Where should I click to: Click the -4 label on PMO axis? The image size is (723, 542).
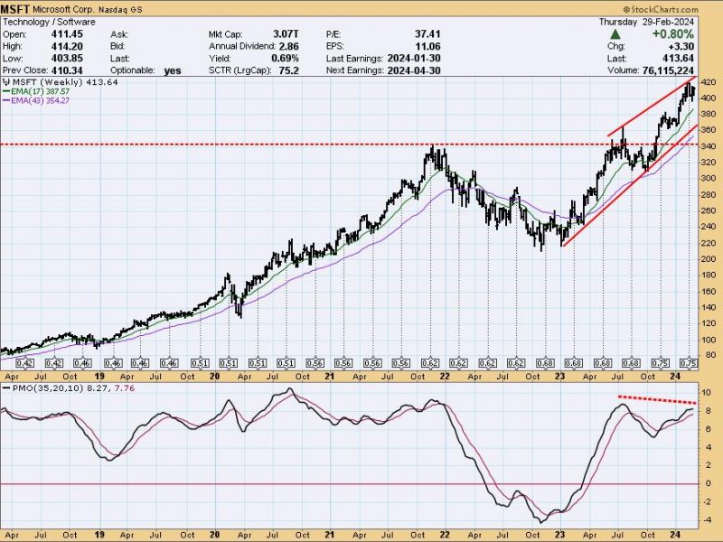click(708, 520)
